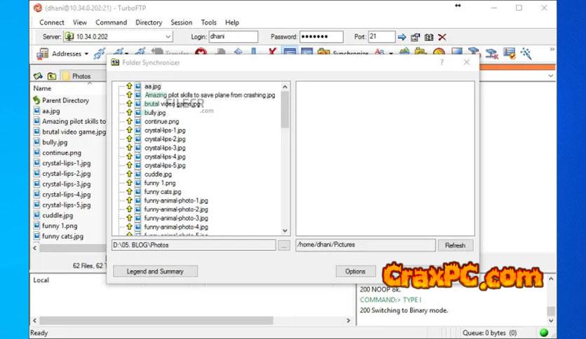Expand the Server address combo box
Viewport: 586px width, 339px height.
168,37
